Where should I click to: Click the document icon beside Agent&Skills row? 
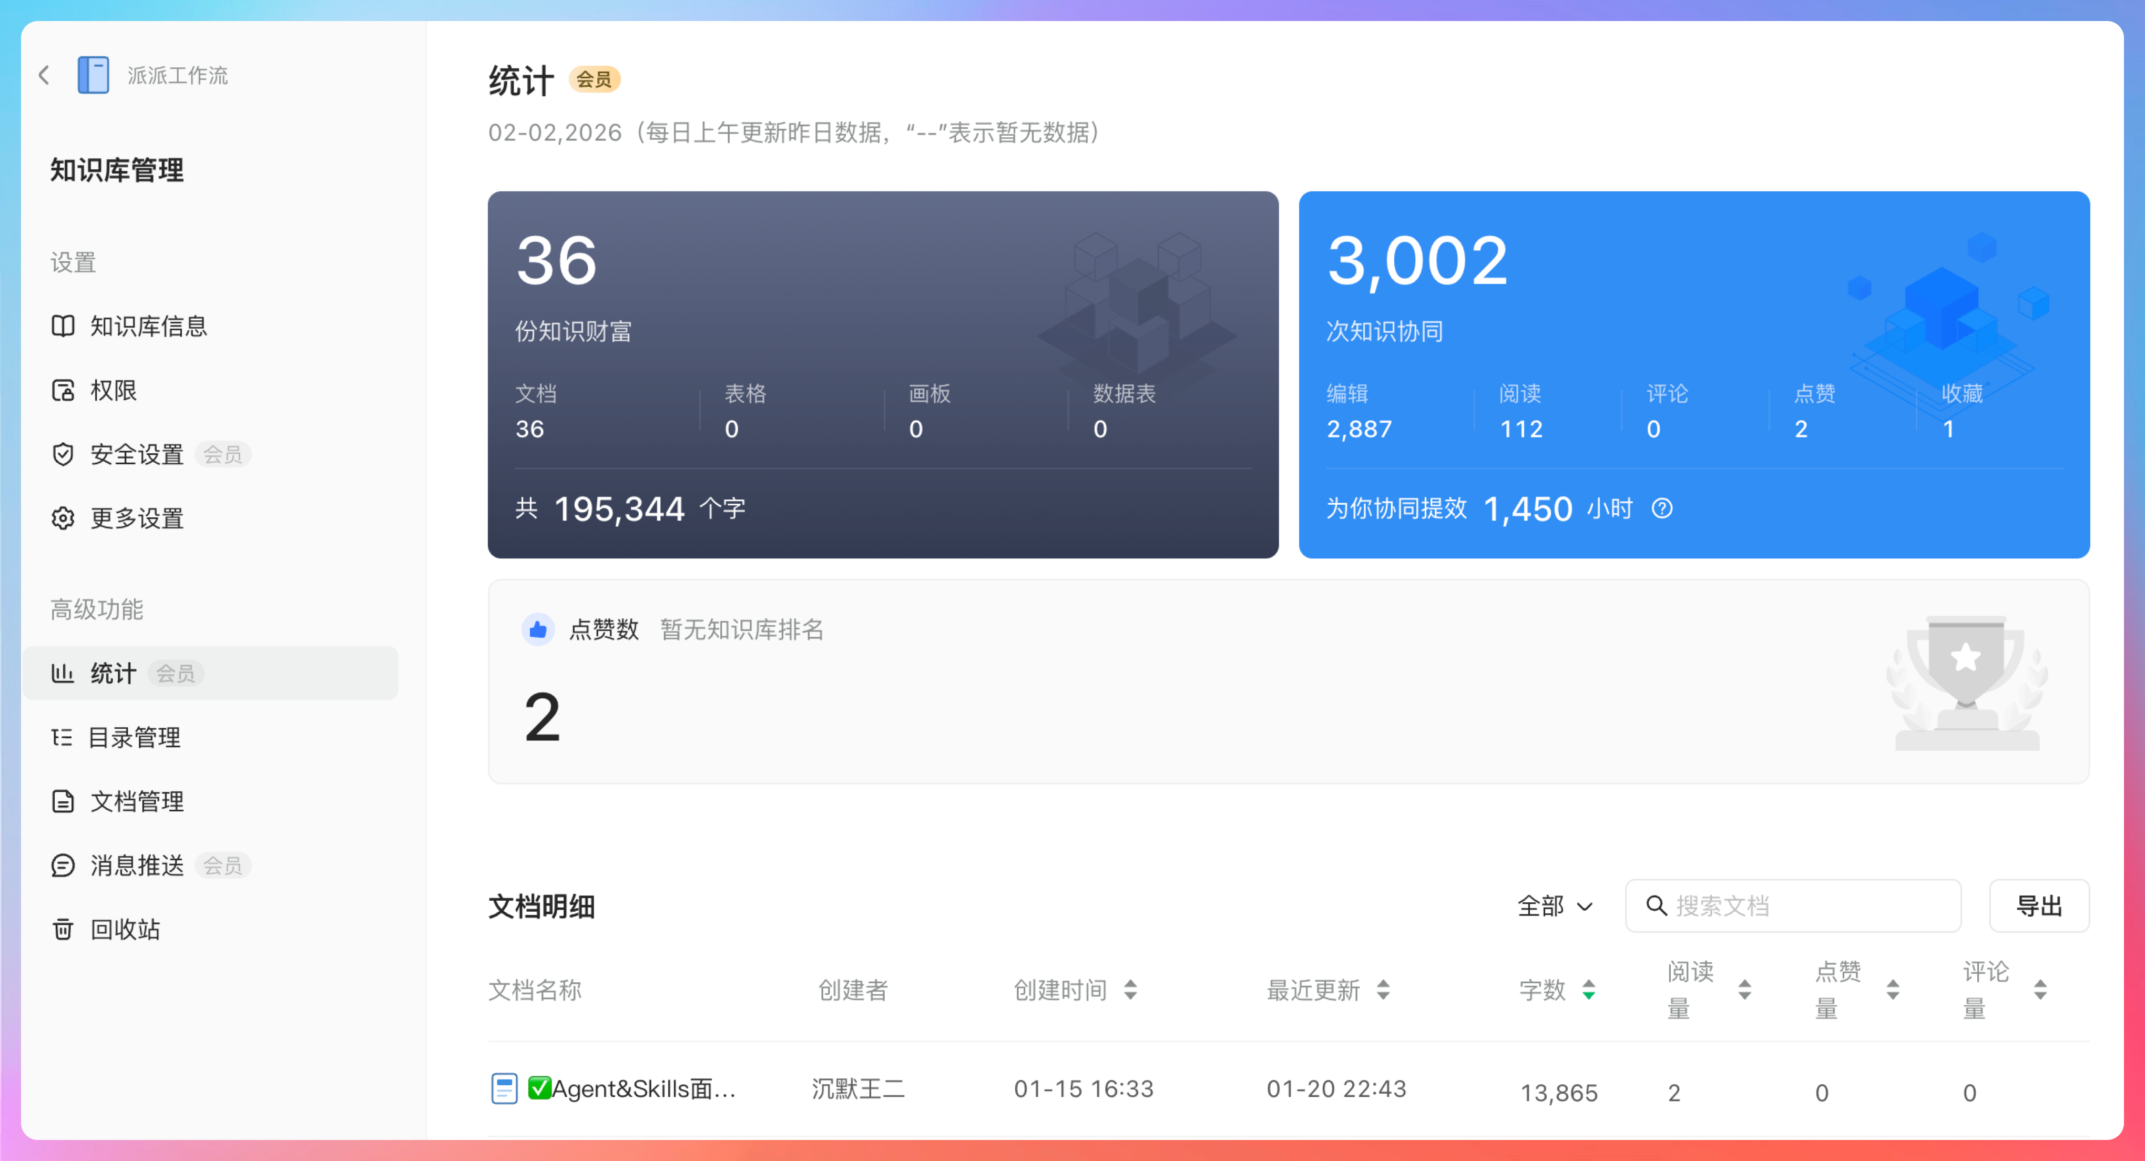pos(504,1088)
